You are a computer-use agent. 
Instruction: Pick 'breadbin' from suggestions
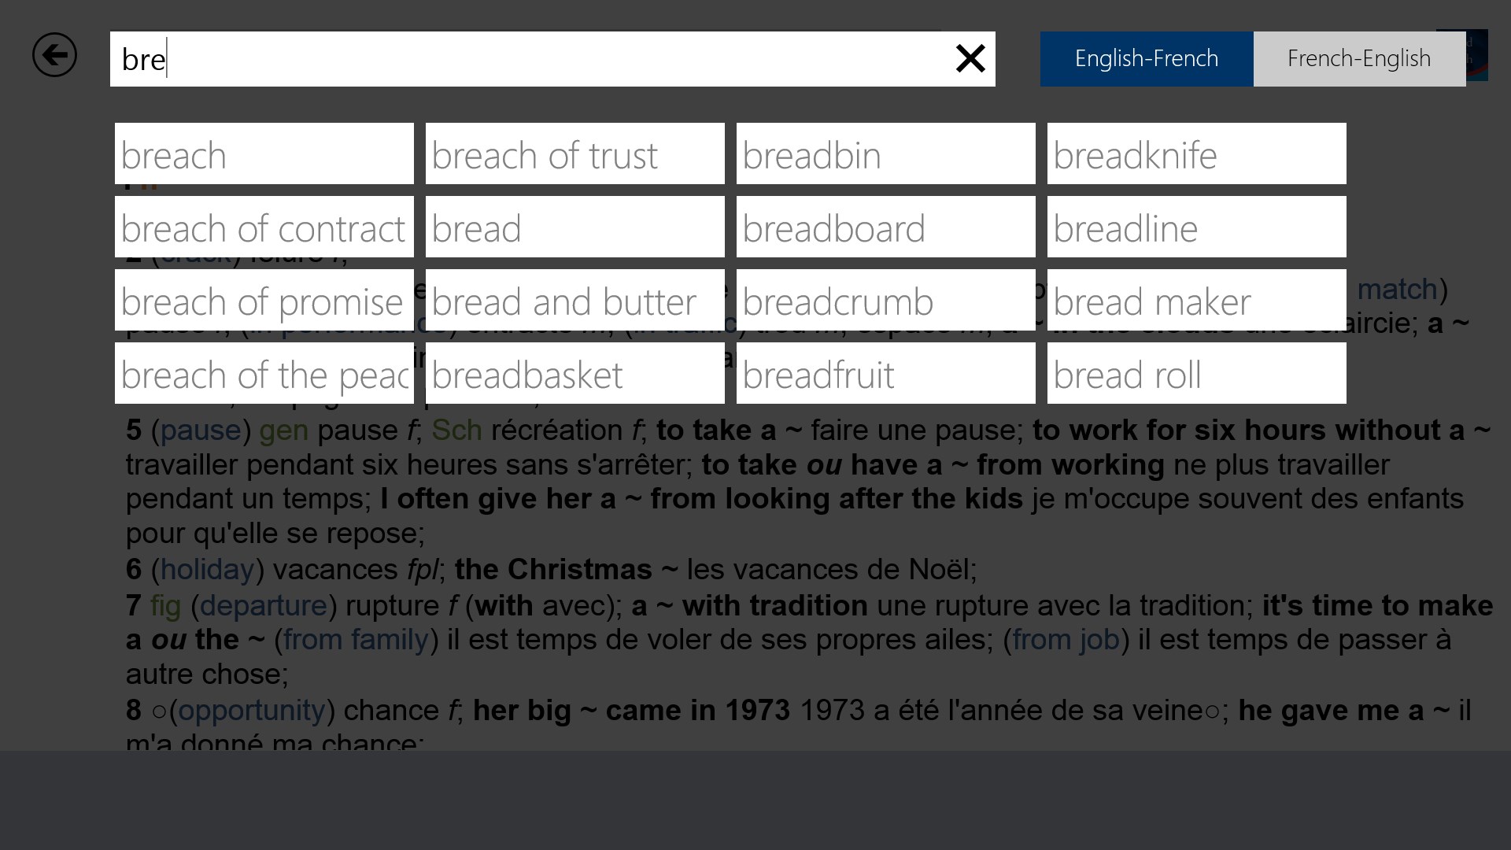pos(885,154)
